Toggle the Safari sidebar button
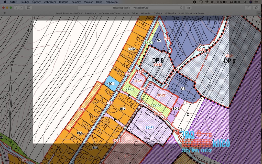262x164 pixels. pyautogui.click(x=29, y=7)
